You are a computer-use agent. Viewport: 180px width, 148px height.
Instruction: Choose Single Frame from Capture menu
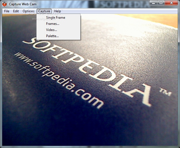pos(58,18)
